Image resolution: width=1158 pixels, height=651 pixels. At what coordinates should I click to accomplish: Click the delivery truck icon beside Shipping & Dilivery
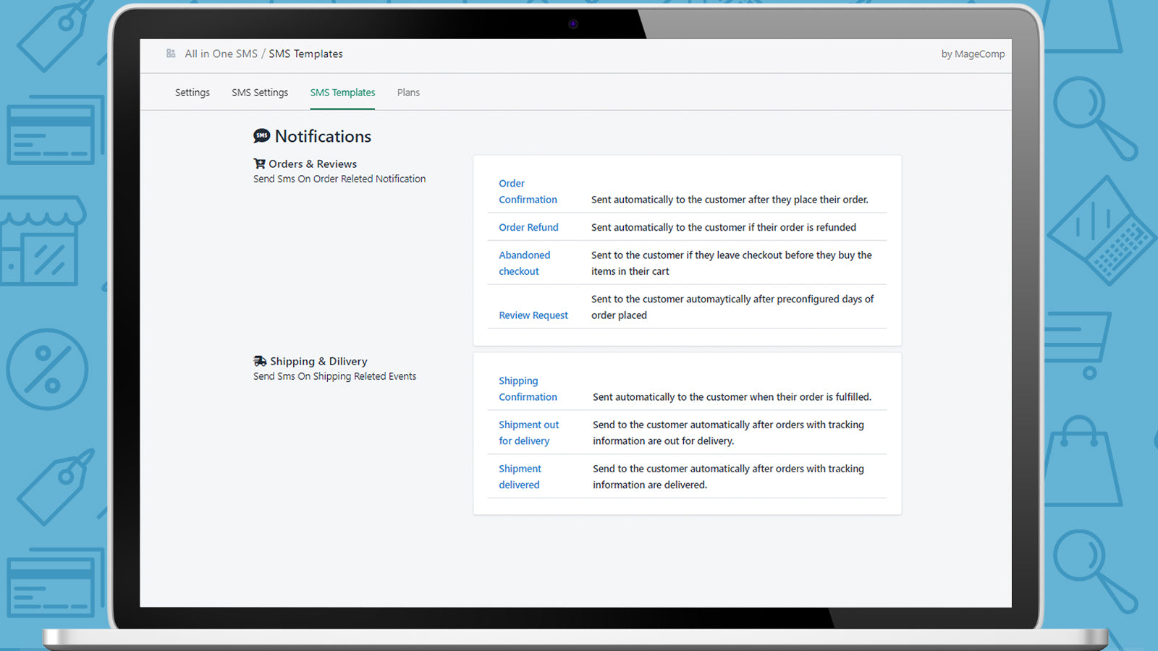(x=260, y=361)
